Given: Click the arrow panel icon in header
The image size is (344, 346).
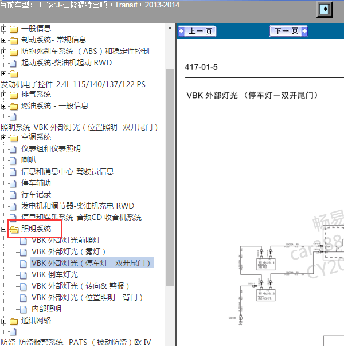Looking at the screenshot, I should point(325,9).
